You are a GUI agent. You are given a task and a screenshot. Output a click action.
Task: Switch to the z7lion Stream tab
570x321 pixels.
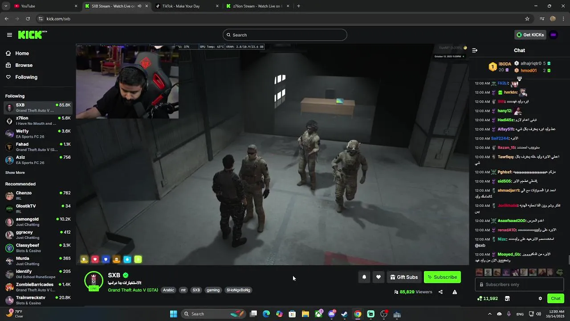[x=258, y=6]
